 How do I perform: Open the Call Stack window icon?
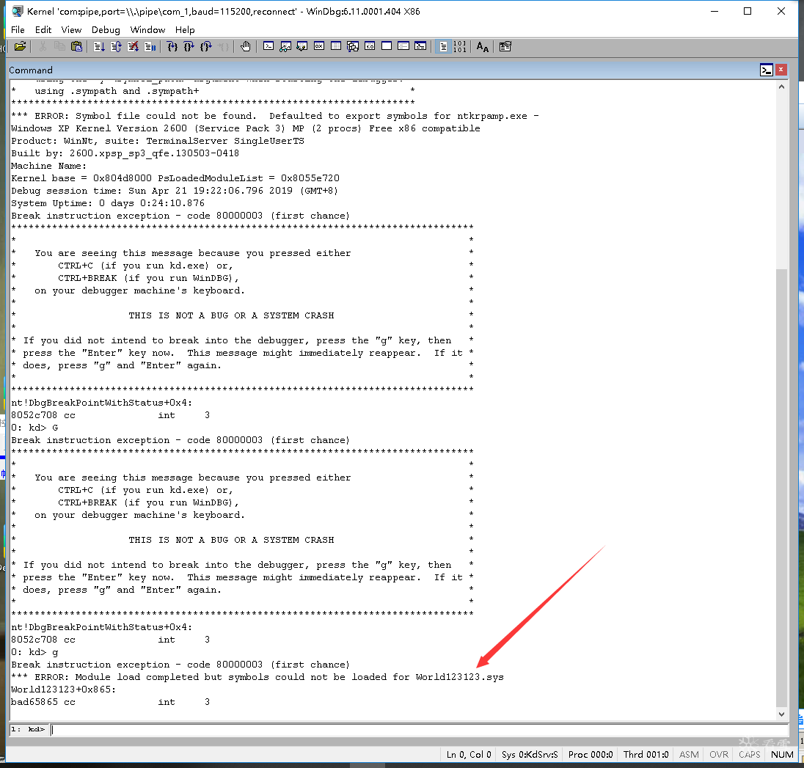(x=353, y=47)
